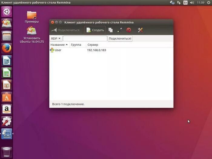Click the copy connection icon
Viewport: 212px width, 159px height.
pos(111,30)
